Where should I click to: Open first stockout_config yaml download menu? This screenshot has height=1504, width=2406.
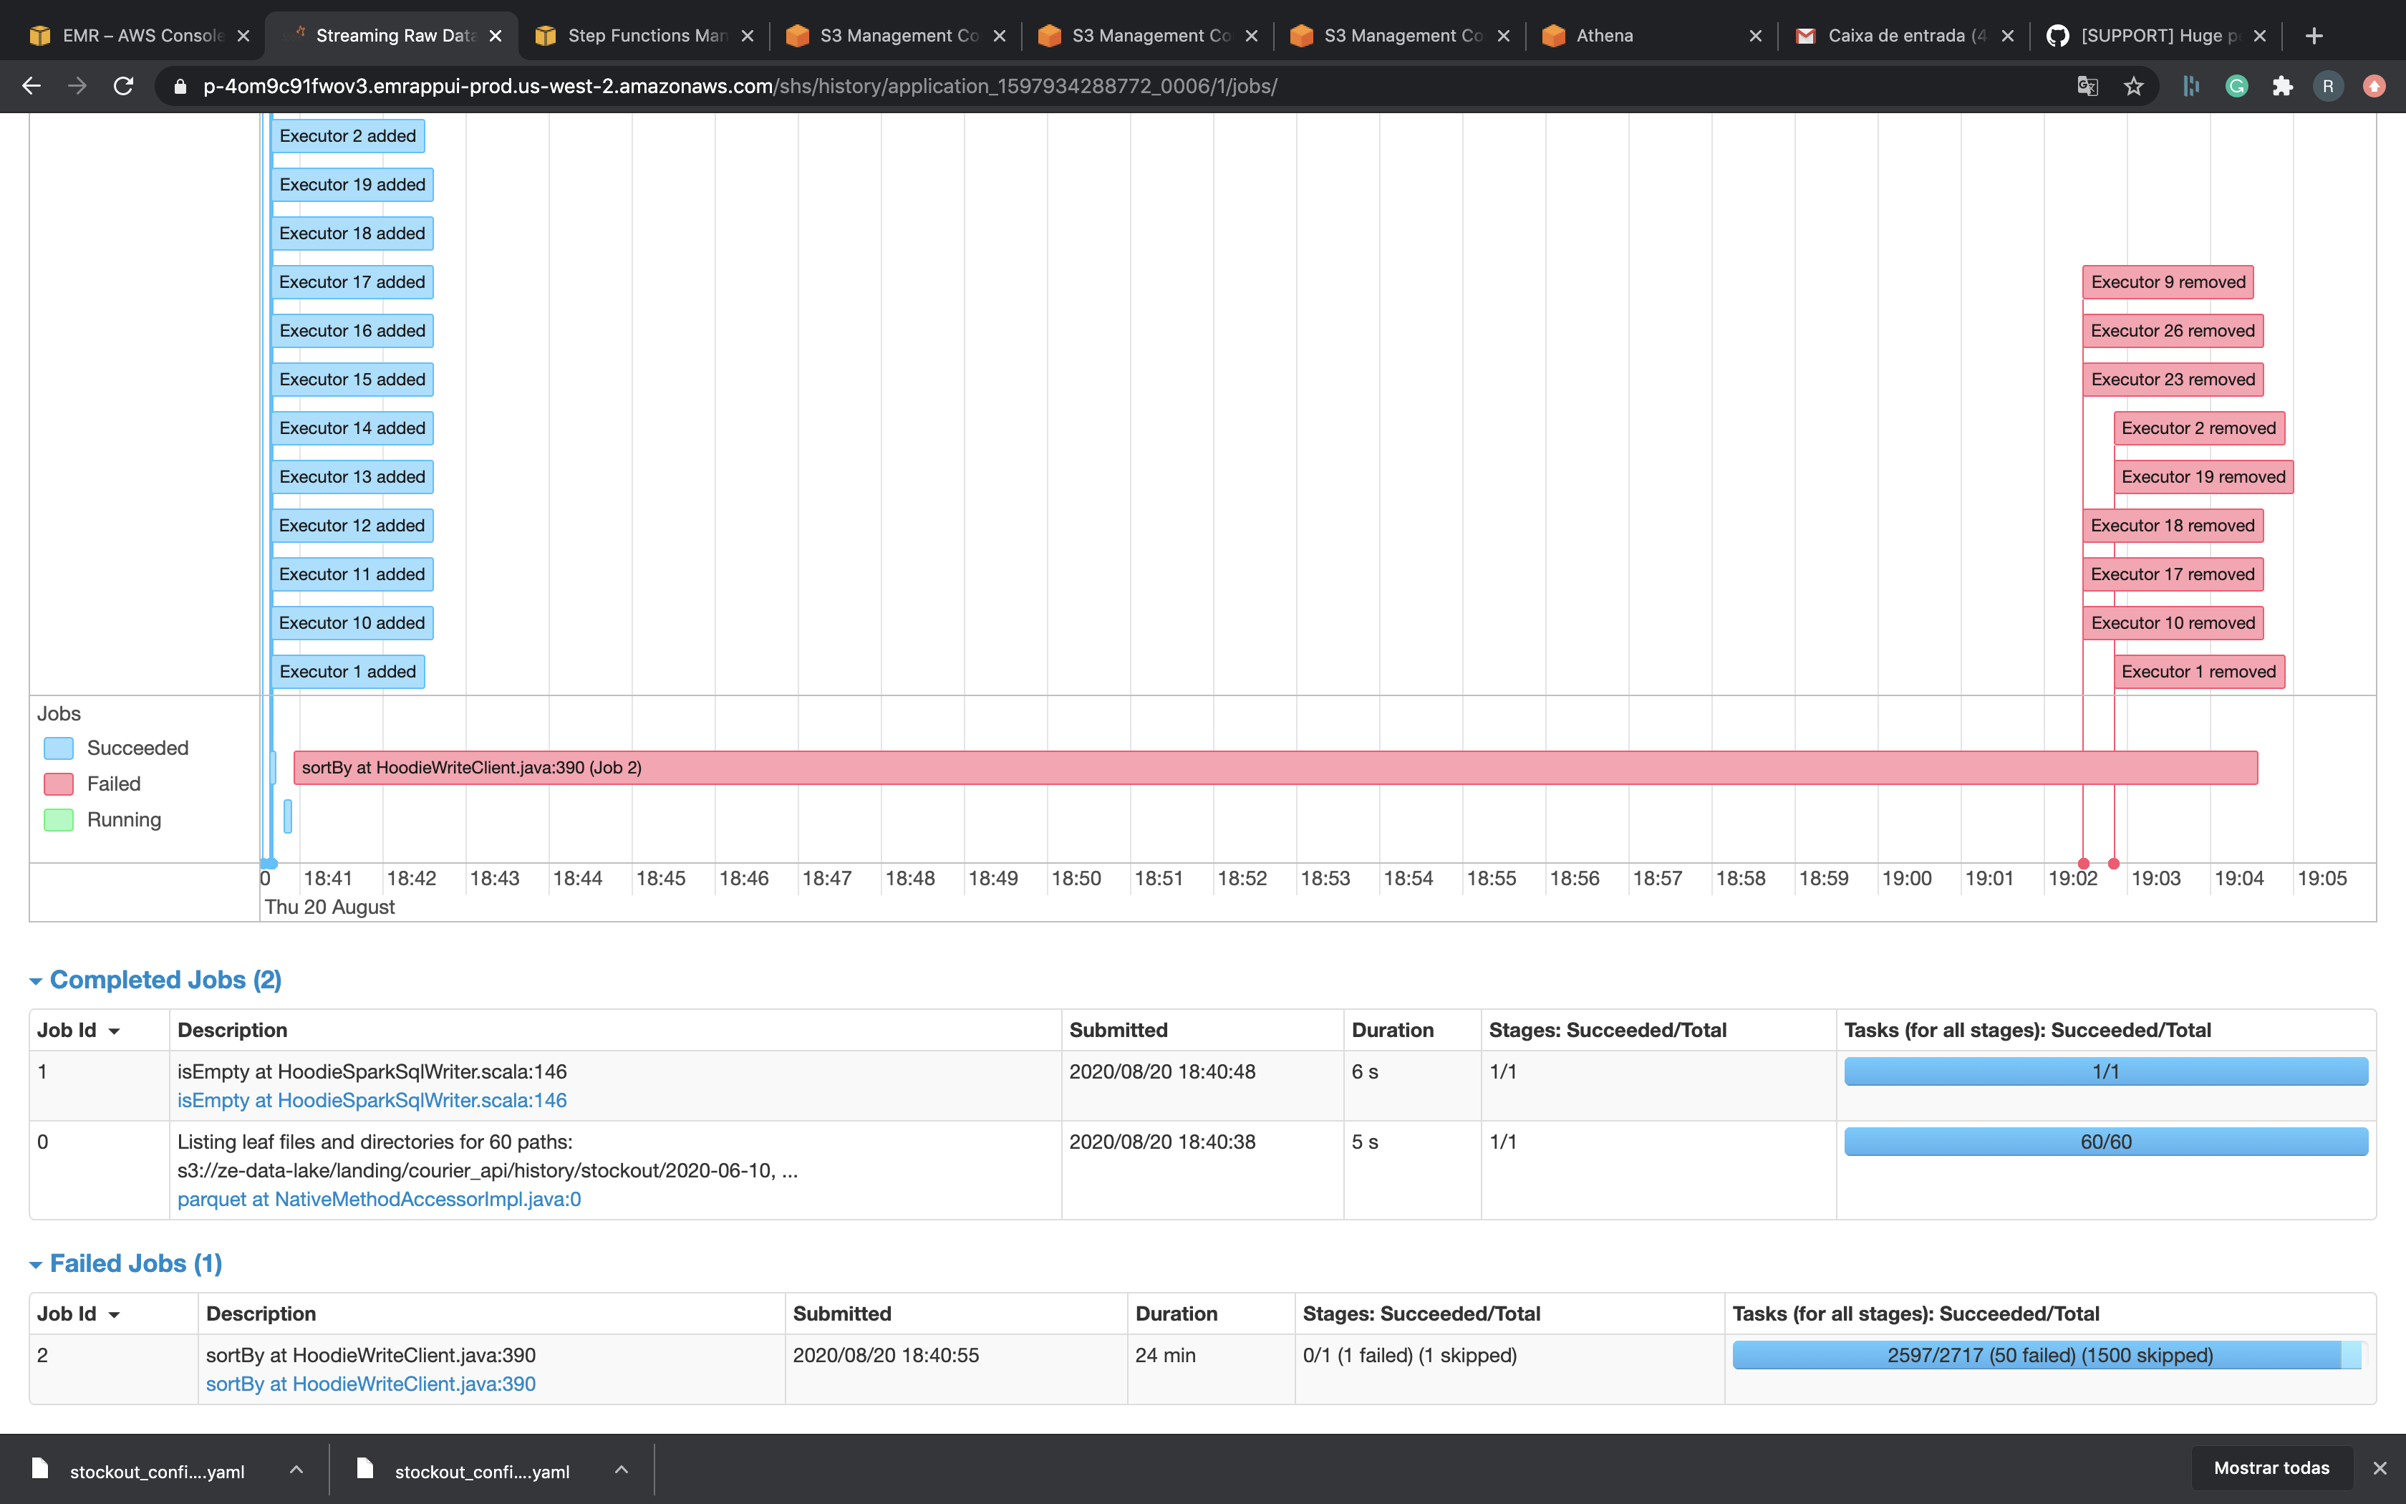296,1469
